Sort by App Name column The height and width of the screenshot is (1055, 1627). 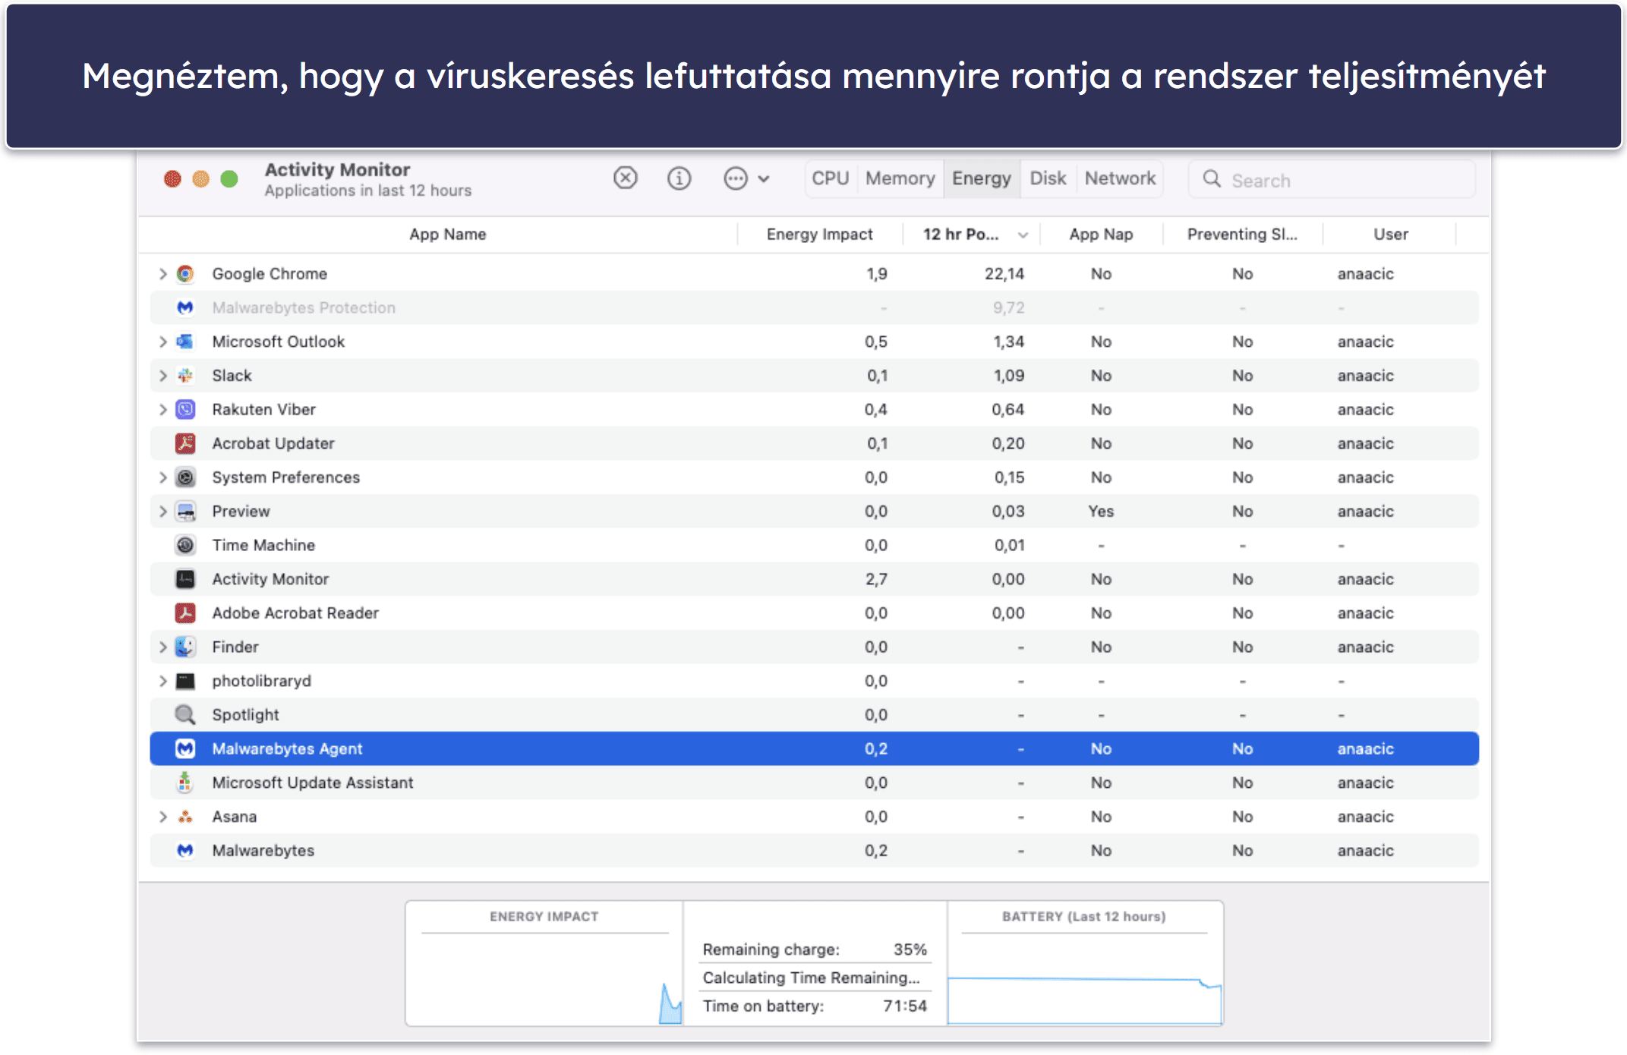(x=447, y=235)
